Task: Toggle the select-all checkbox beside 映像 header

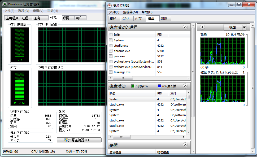Action: point(111,34)
